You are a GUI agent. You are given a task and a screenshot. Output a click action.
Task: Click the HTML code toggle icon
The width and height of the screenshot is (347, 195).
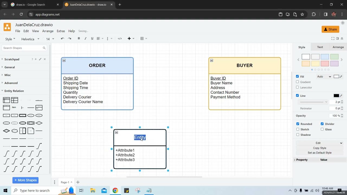point(120,38)
